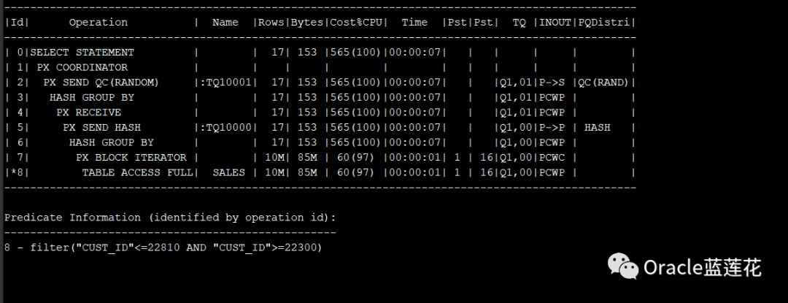Screen dimensions: 788x303
Task: Click the CUST_ID filter predicate line
Action: [163, 248]
